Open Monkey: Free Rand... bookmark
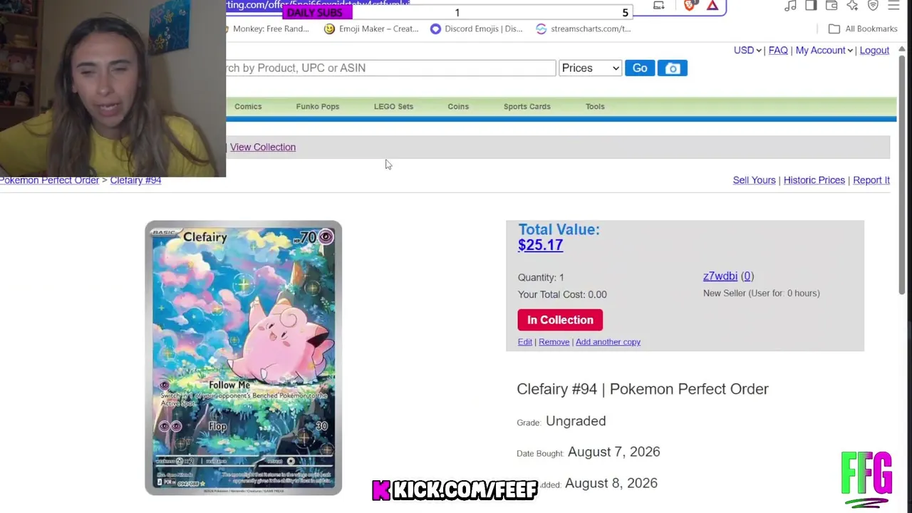The height and width of the screenshot is (513, 912). [x=268, y=29]
